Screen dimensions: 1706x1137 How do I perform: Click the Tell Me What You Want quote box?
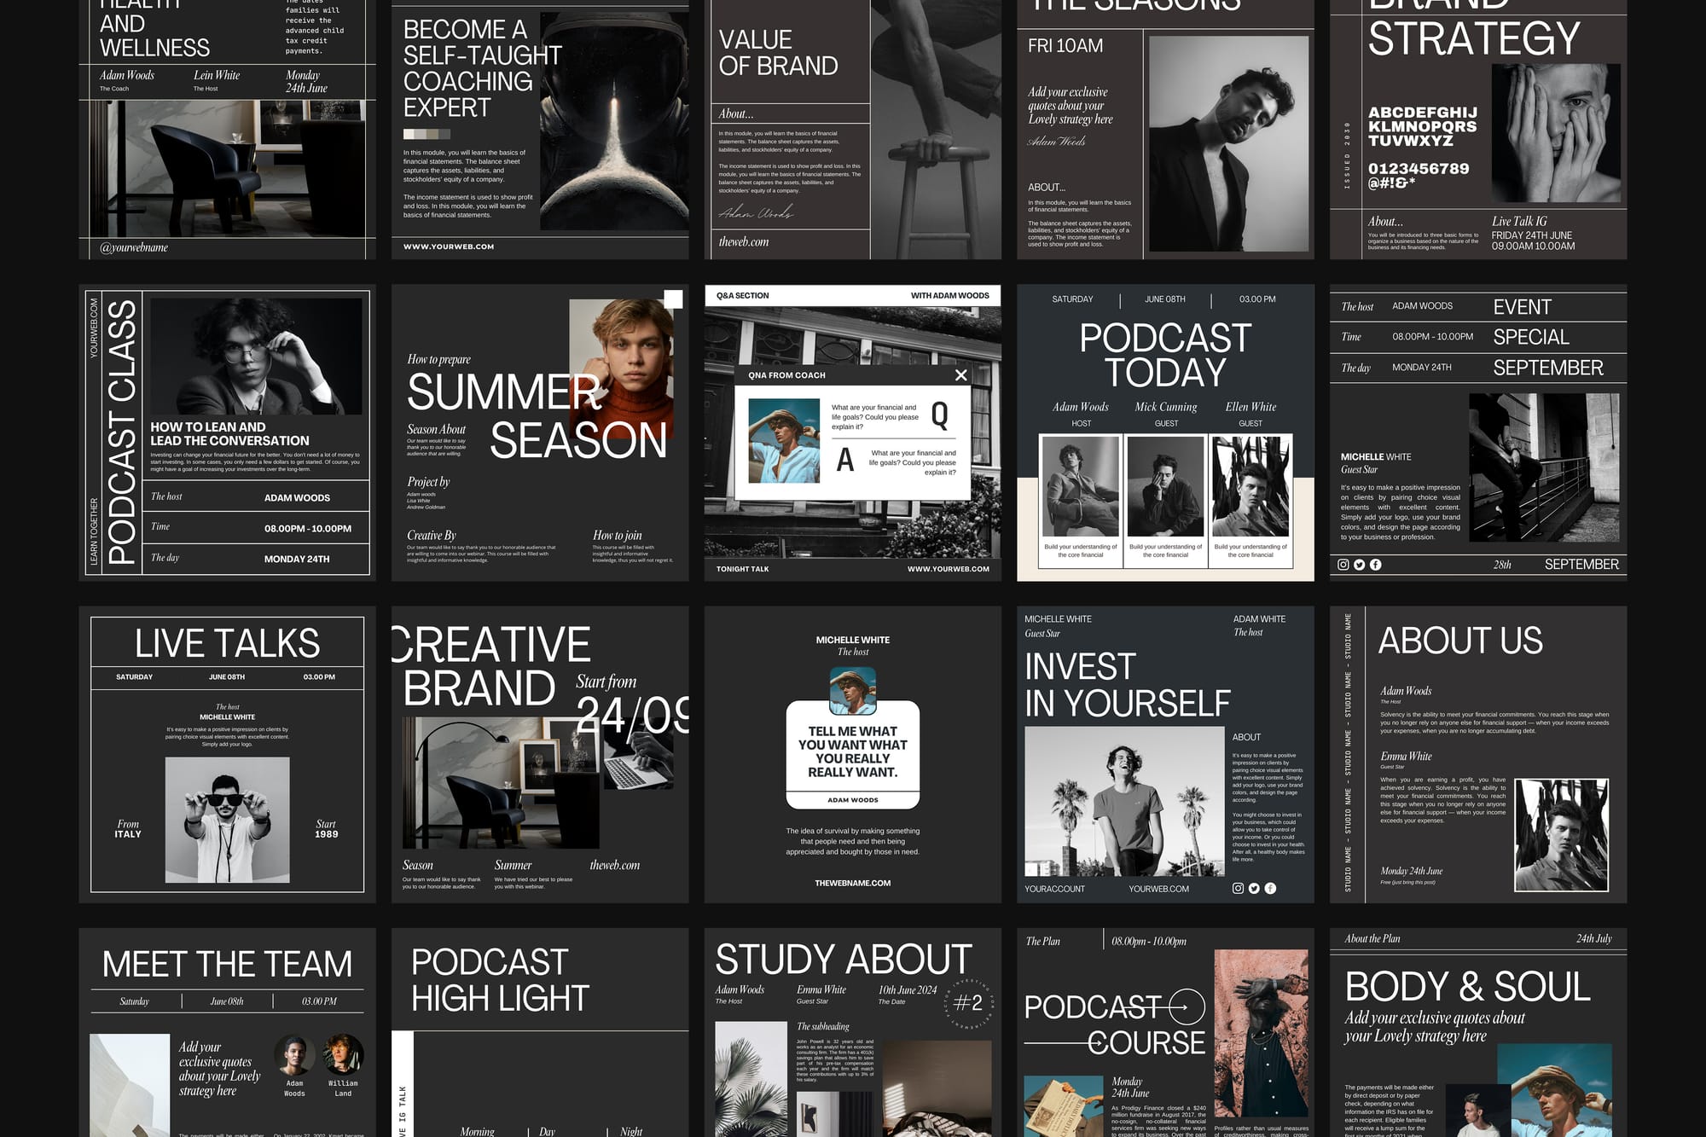pos(852,751)
